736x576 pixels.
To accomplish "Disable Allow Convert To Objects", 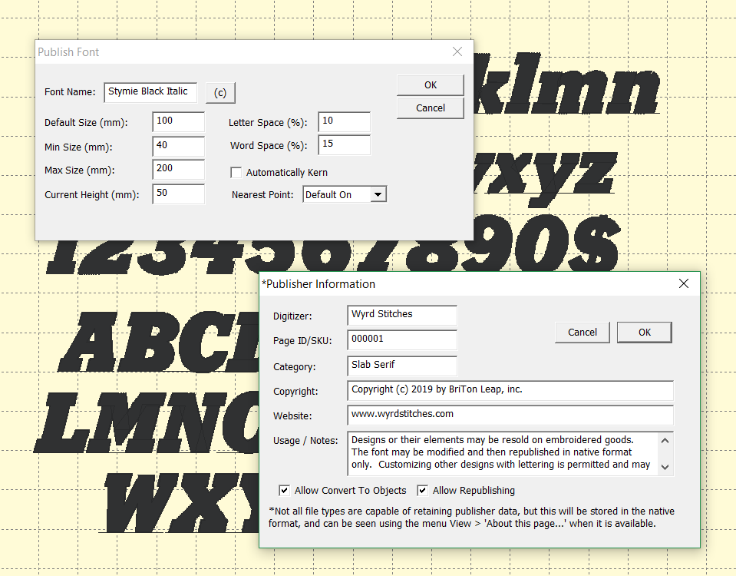I will 284,490.
